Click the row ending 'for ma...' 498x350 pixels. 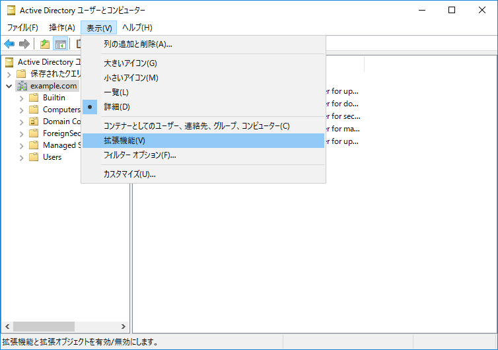[x=342, y=129]
